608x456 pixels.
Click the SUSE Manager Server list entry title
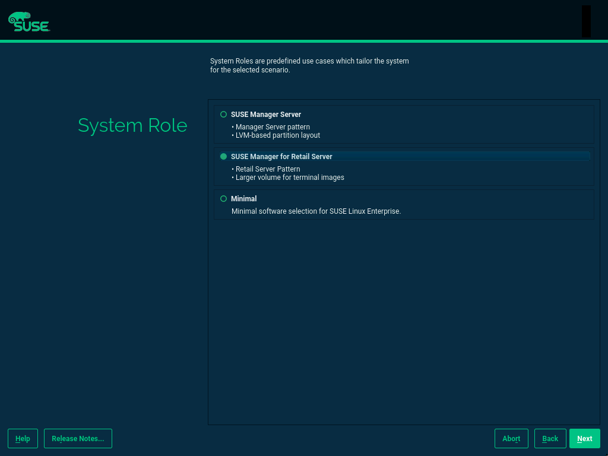pos(266,114)
